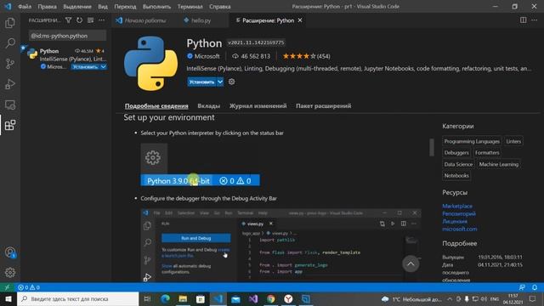Refresh the extensions list

pos(79,20)
